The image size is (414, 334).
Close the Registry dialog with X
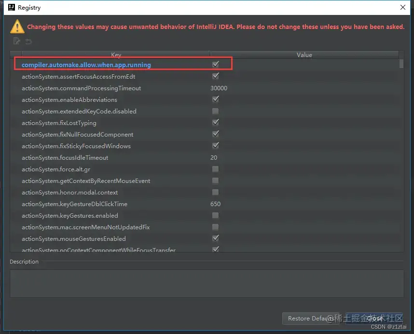pyautogui.click(x=402, y=7)
